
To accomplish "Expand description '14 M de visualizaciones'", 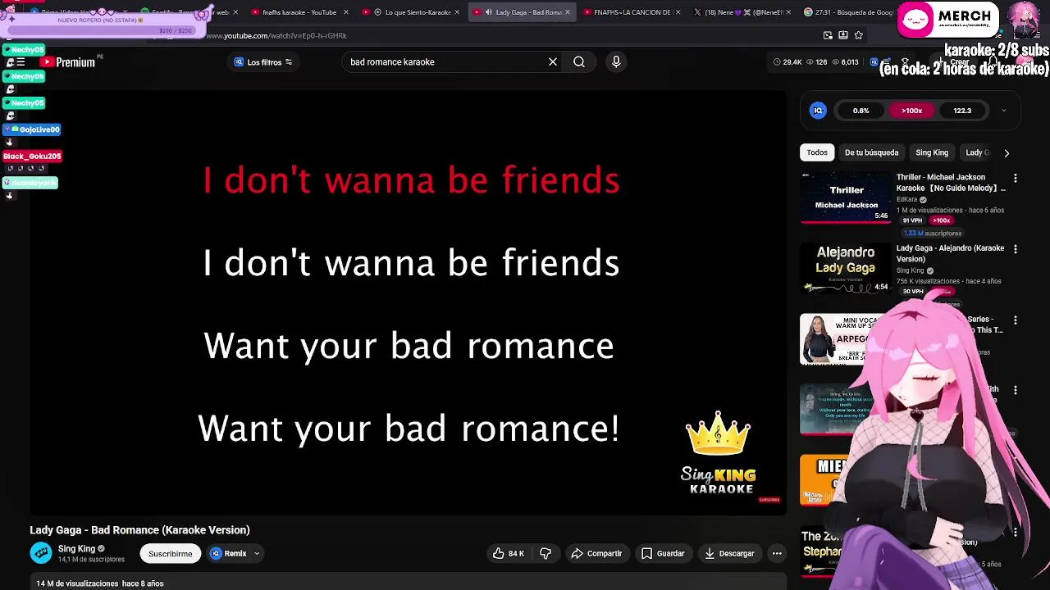I will [x=100, y=583].
